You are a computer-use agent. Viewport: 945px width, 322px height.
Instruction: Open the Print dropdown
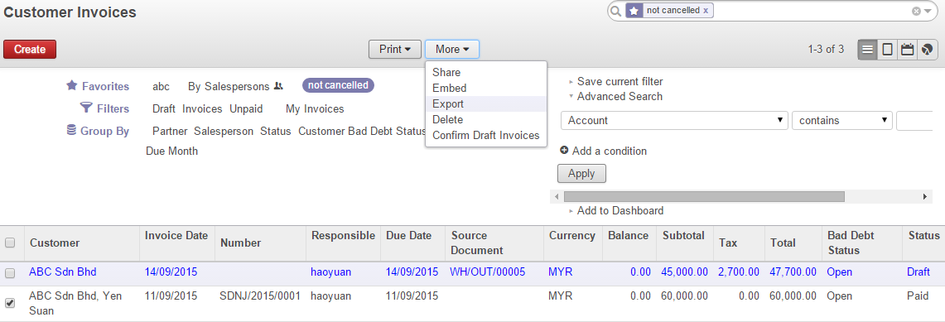[395, 50]
